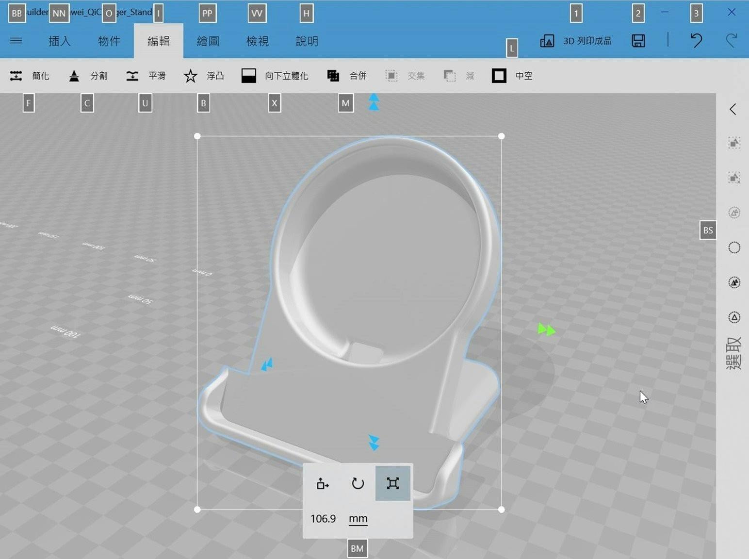Screen dimensions: 749x559
Task: Select the Rotate tool in transform popup
Action: pos(358,483)
